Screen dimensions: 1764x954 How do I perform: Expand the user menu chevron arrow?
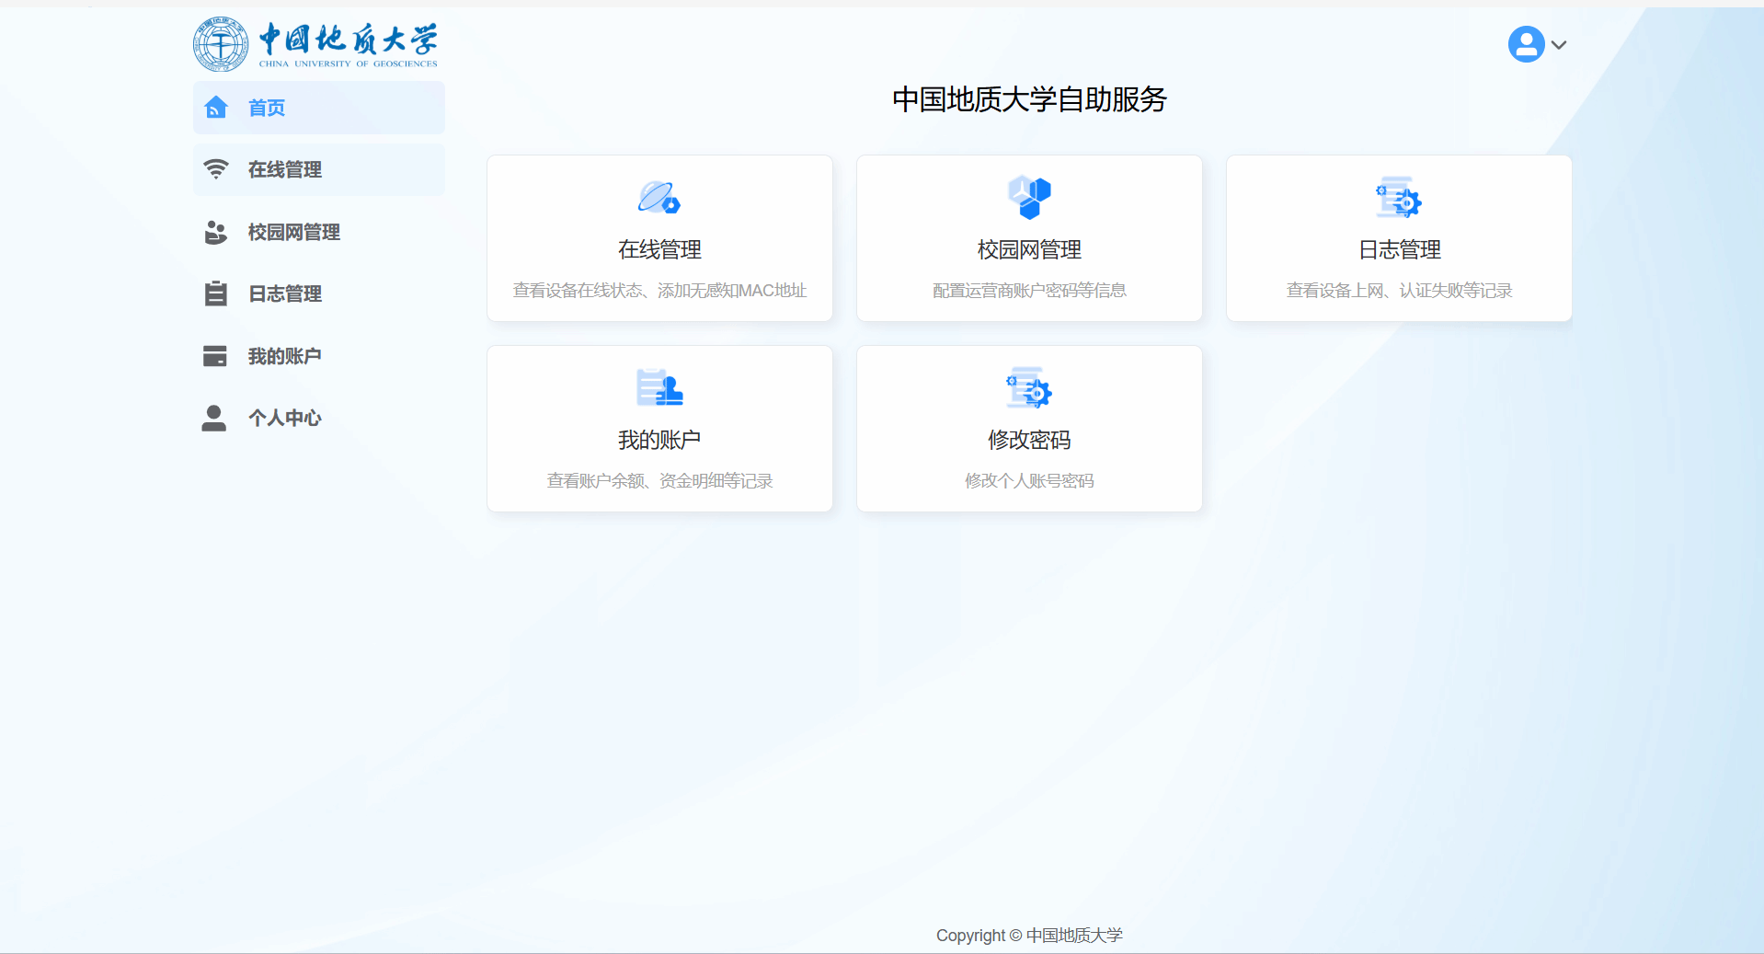(x=1559, y=44)
